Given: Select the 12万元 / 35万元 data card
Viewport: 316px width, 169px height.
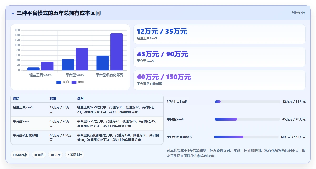Looking at the screenshot, I should [219, 34].
